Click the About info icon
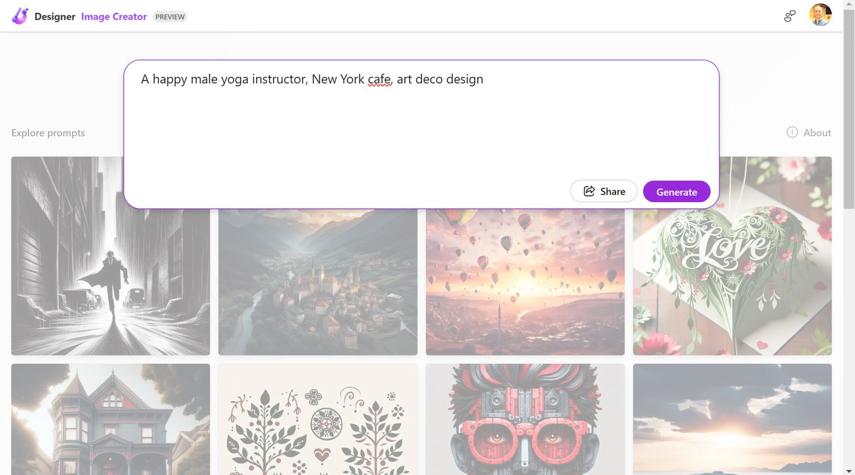Image resolution: width=855 pixels, height=475 pixels. tap(792, 132)
